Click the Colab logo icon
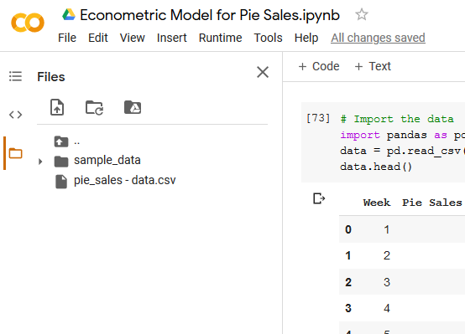465x334 pixels. (28, 23)
